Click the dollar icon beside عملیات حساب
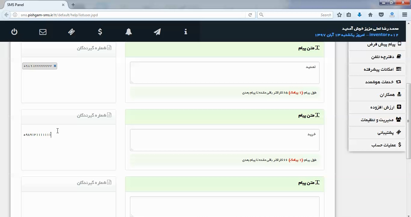Screen dimensions: 411x217 click(x=400, y=145)
